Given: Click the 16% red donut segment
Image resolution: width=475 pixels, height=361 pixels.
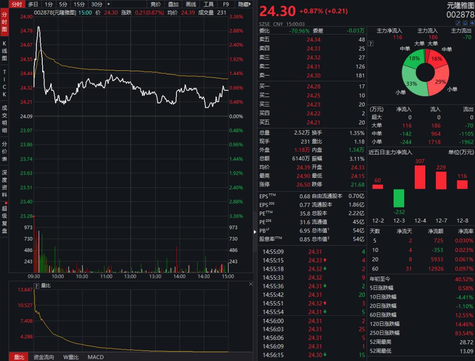Looking at the screenshot, I should pyautogui.click(x=437, y=59).
